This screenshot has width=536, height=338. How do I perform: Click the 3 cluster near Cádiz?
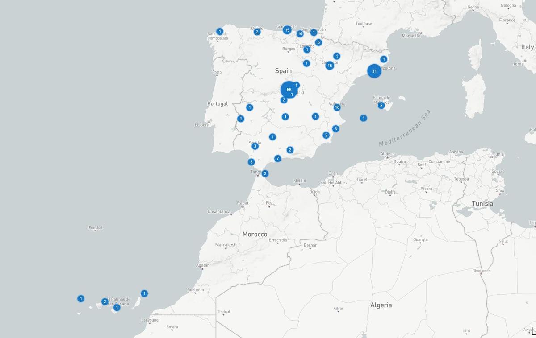tap(251, 162)
